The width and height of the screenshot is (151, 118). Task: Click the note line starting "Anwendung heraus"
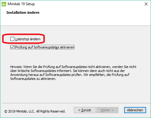70,75
